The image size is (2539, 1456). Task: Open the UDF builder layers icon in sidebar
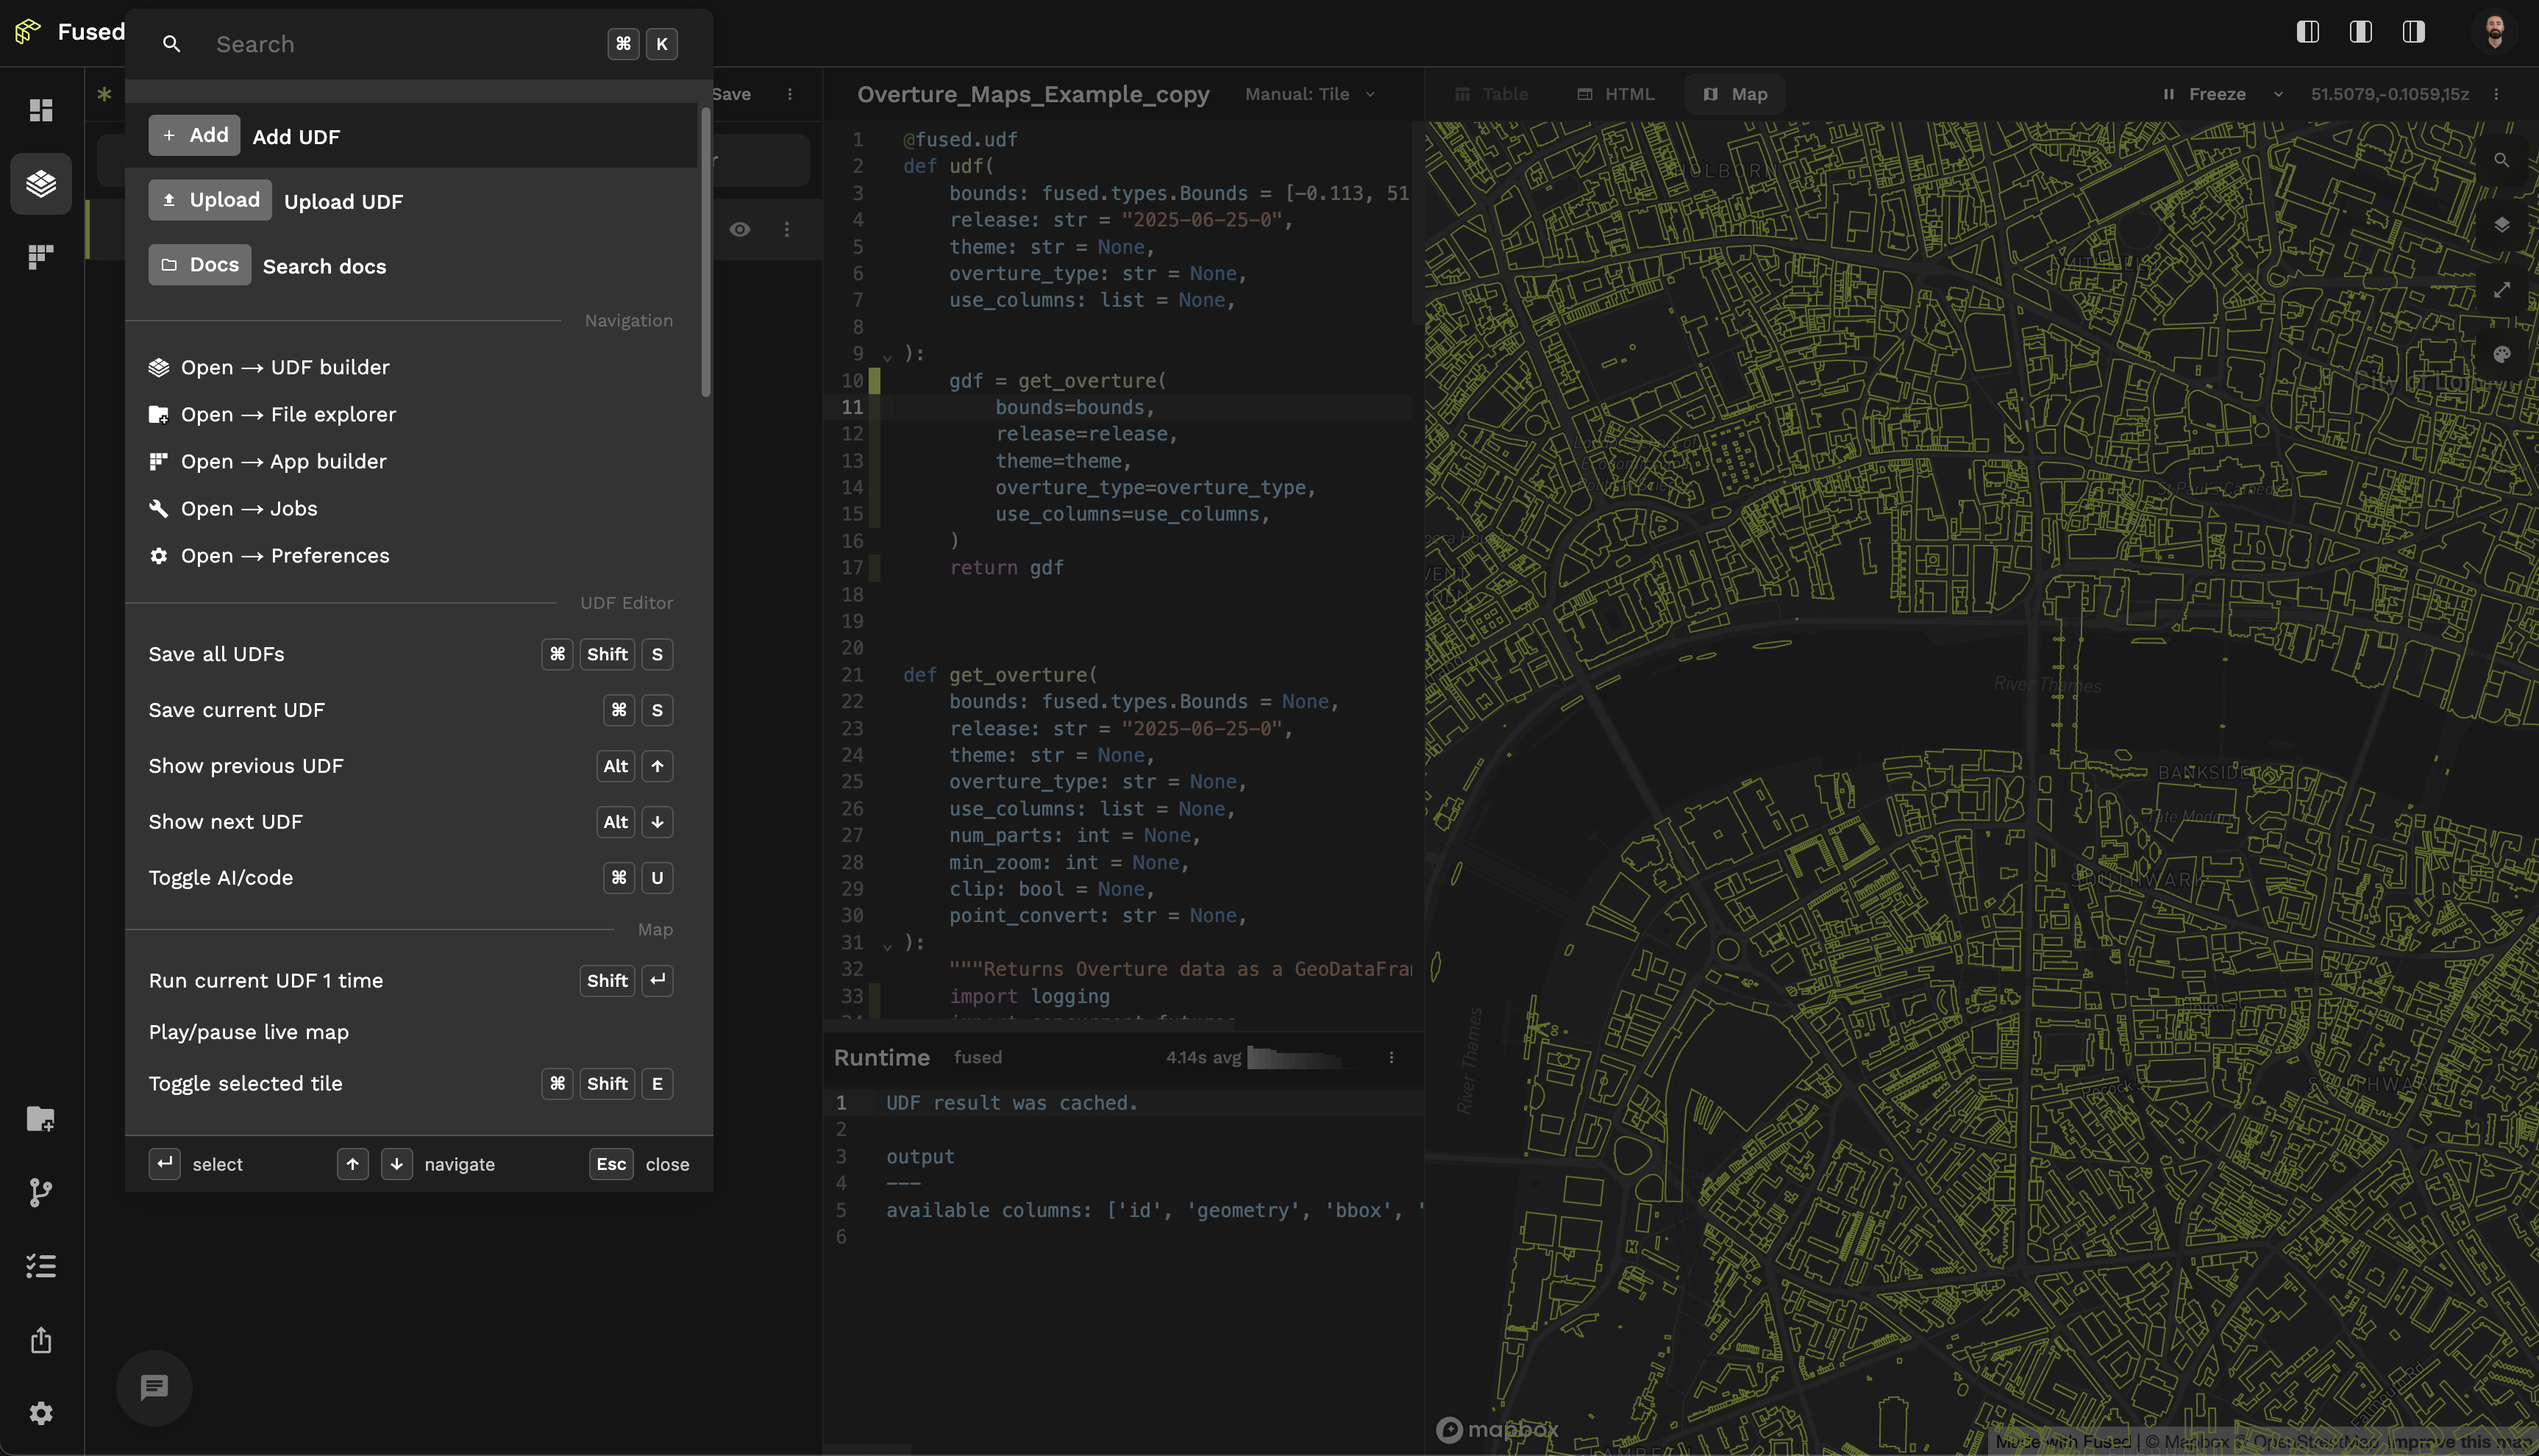[x=41, y=183]
